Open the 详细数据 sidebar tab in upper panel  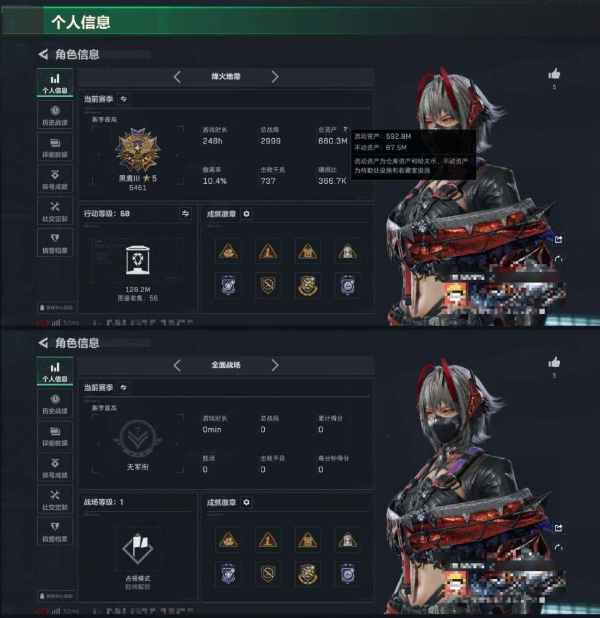(x=55, y=147)
